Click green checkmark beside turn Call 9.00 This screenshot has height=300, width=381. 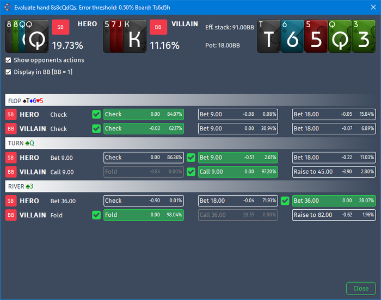pyautogui.click(x=191, y=172)
